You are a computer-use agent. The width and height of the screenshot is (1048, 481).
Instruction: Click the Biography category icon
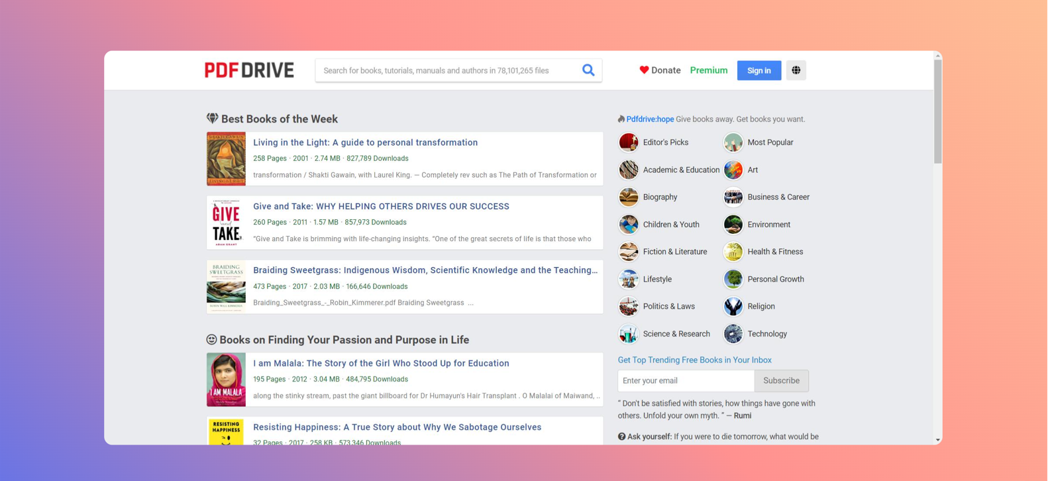point(629,197)
